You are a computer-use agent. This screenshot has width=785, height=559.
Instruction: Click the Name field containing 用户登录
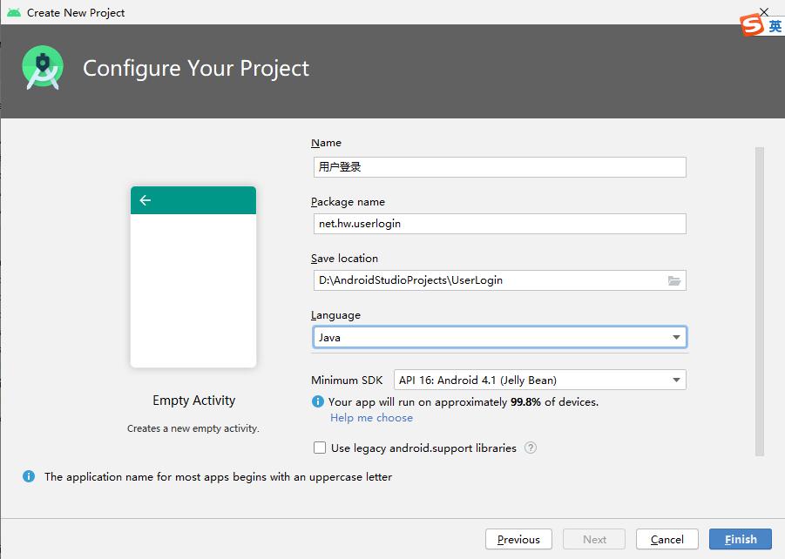tap(499, 167)
